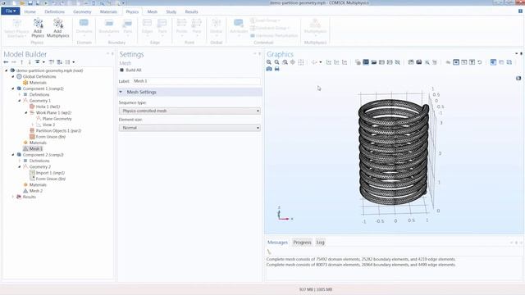The height and width of the screenshot is (295, 525).
Task: Toggle the grid display icon in Graphics toolbar
Action: point(301,62)
